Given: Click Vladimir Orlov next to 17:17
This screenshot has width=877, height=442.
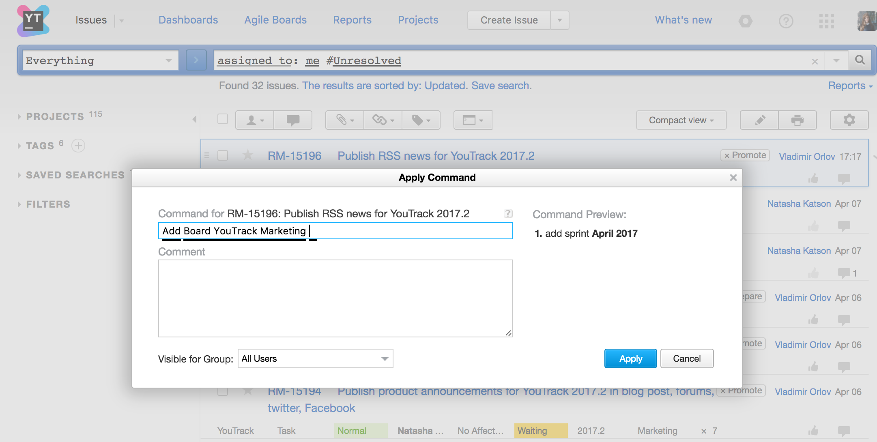Looking at the screenshot, I should pos(807,157).
